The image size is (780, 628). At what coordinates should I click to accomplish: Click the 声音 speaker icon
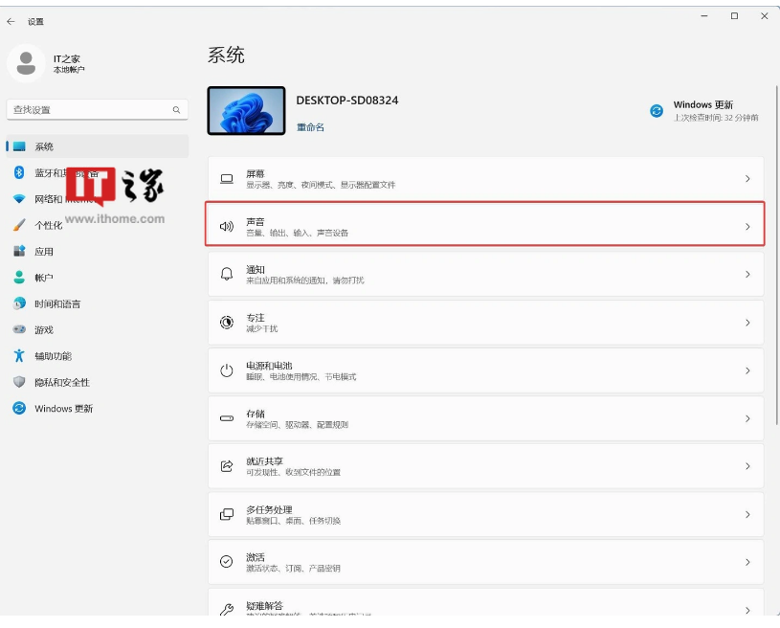click(x=227, y=227)
